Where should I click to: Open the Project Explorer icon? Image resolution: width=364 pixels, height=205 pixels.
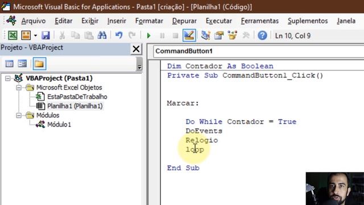(x=205, y=35)
